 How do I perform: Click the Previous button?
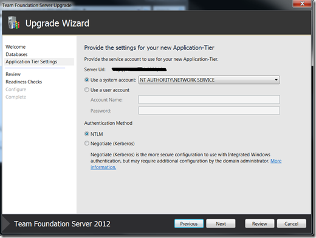pyautogui.click(x=189, y=223)
